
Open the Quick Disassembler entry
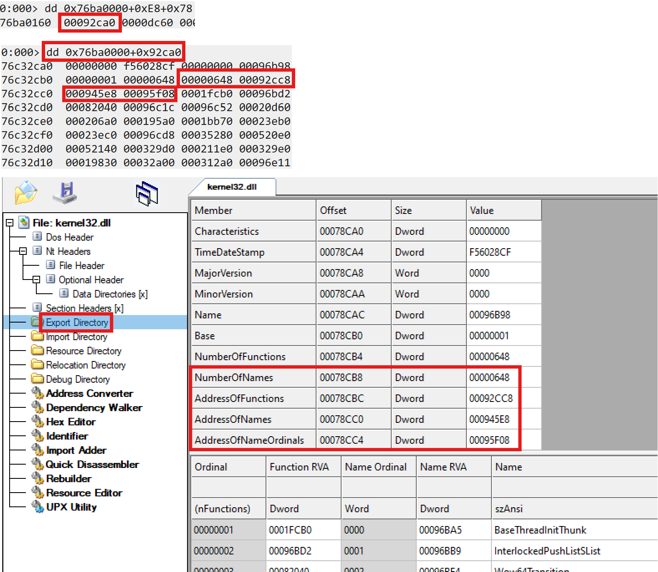point(92,464)
